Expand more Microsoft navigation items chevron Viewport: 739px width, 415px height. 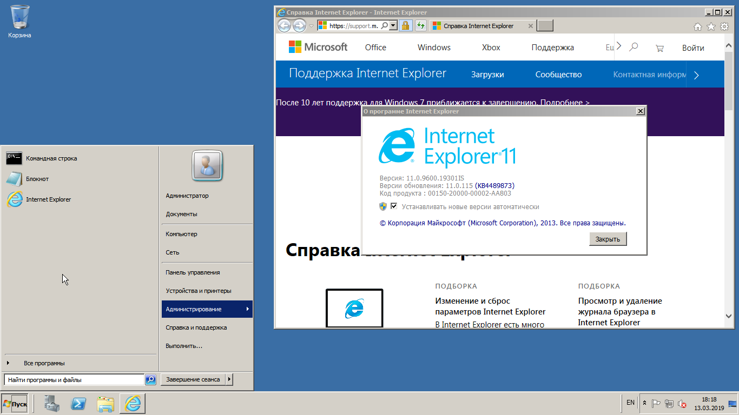619,46
